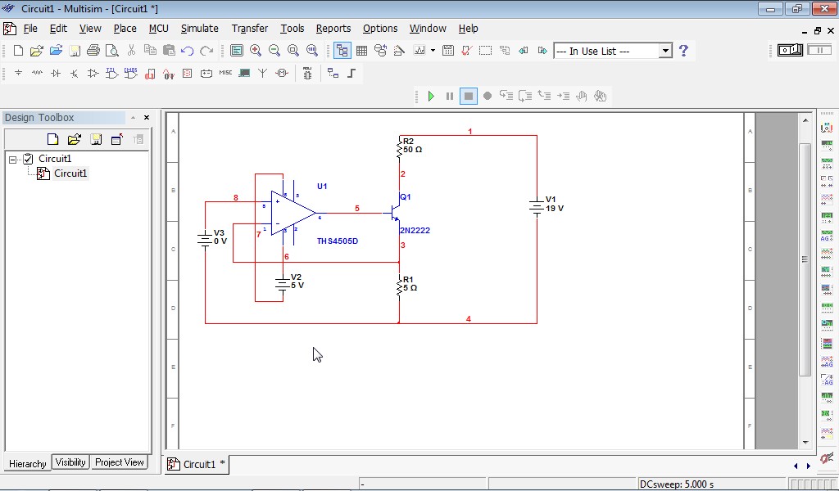Click the New design icon in toolbar

point(18,50)
